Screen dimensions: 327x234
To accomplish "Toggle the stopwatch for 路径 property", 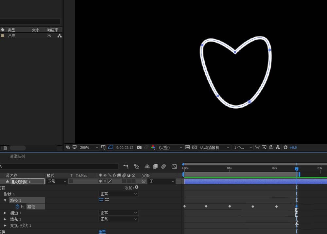I will pos(18,207).
